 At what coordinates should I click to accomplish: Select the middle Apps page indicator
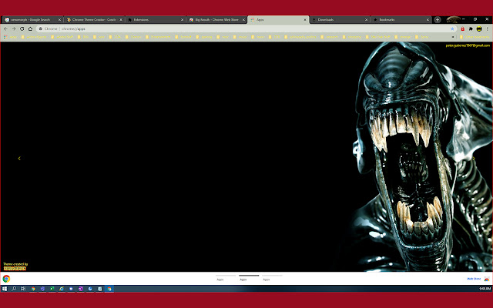[x=249, y=277]
